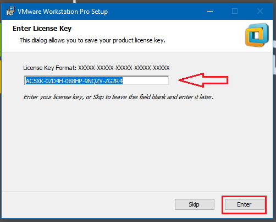The height and width of the screenshot is (222, 276).
Task: Click the Enter button to save license
Action: tap(245, 204)
